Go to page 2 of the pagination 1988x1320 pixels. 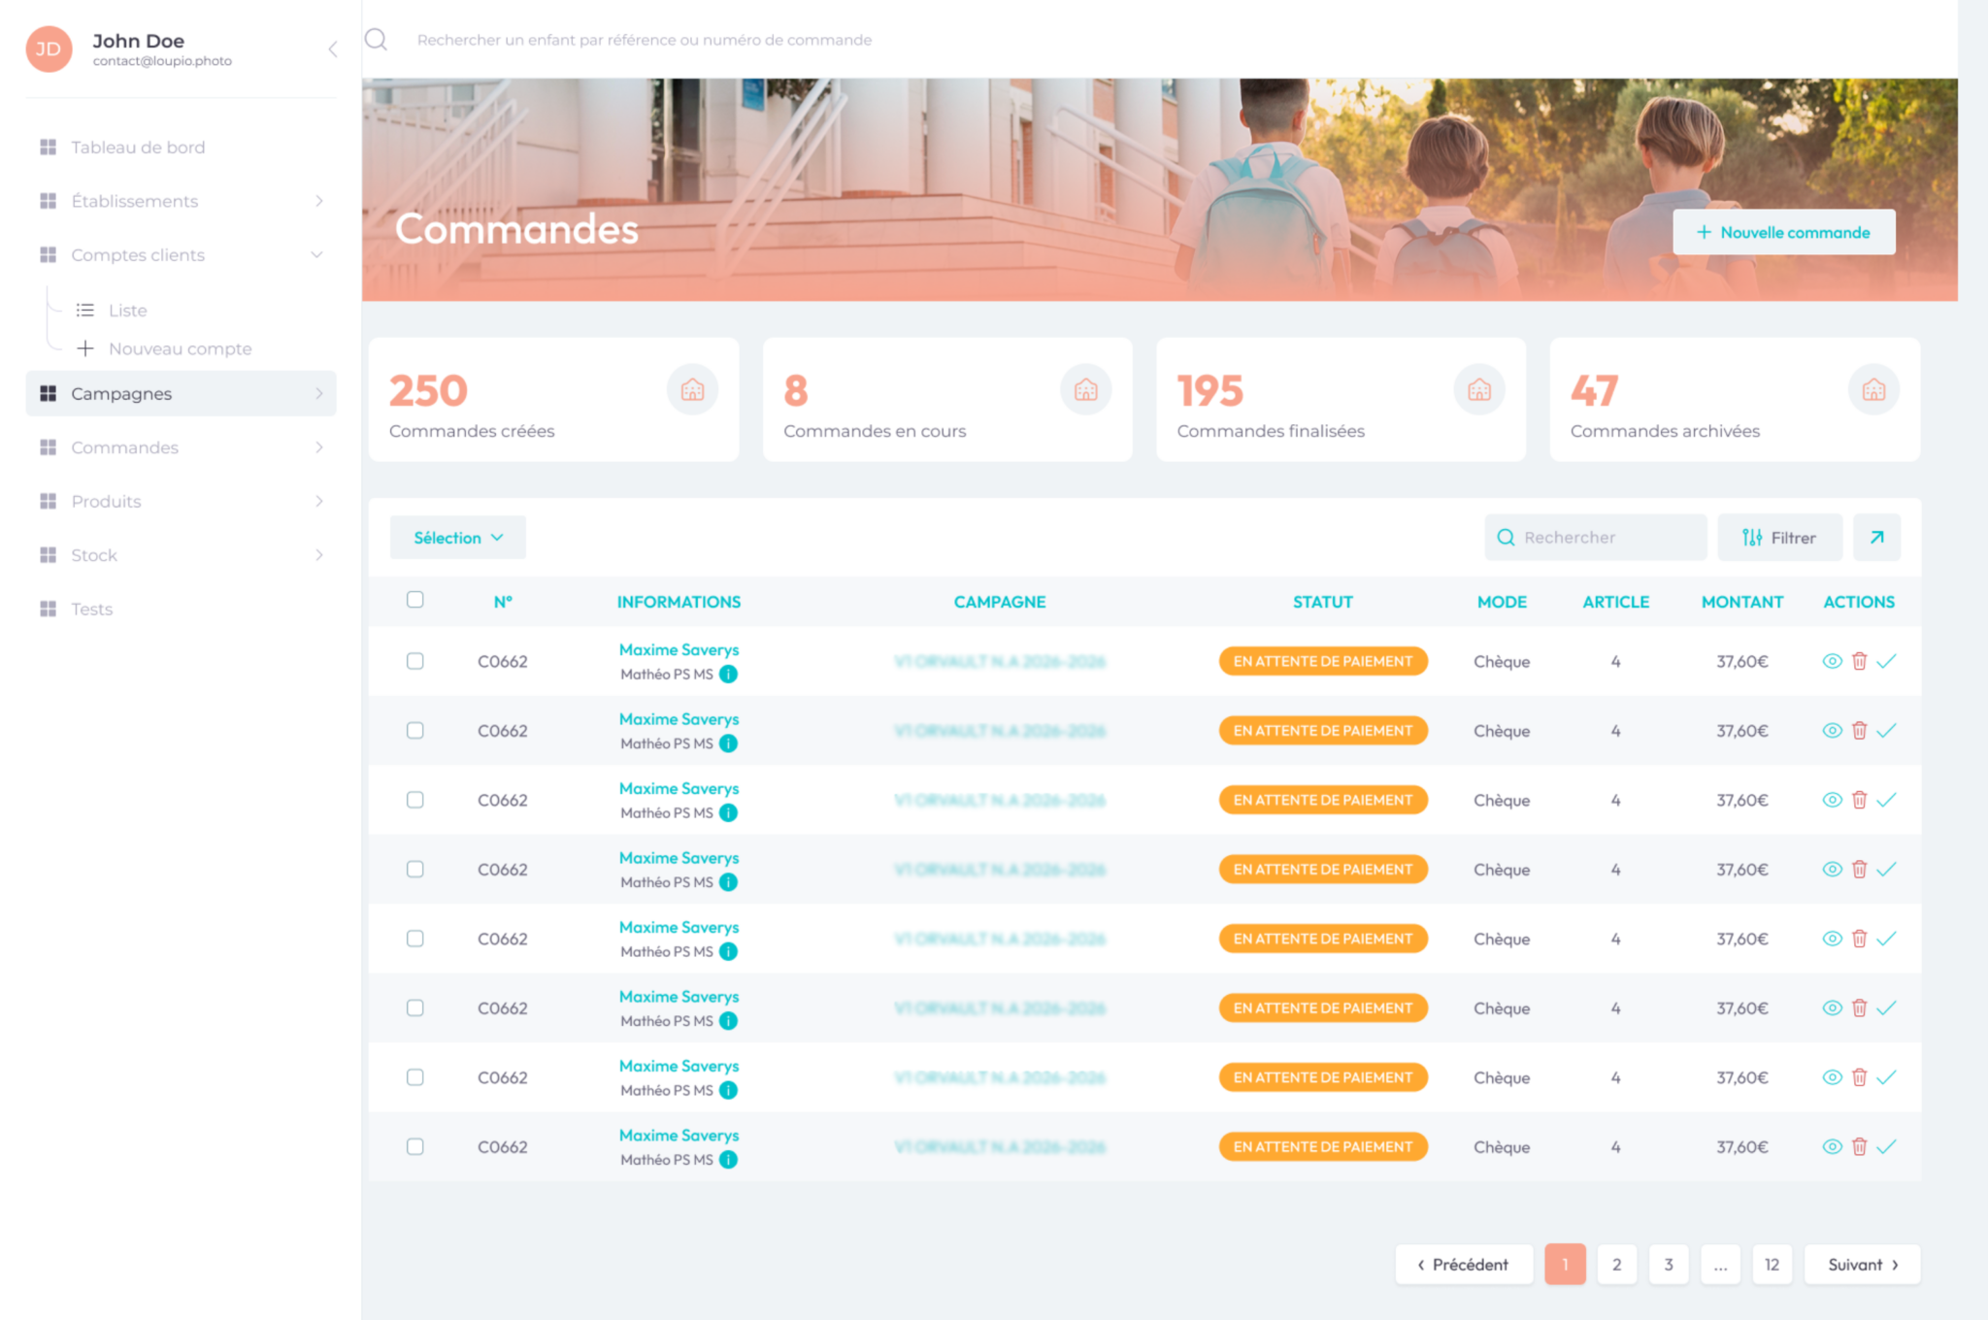coord(1617,1265)
